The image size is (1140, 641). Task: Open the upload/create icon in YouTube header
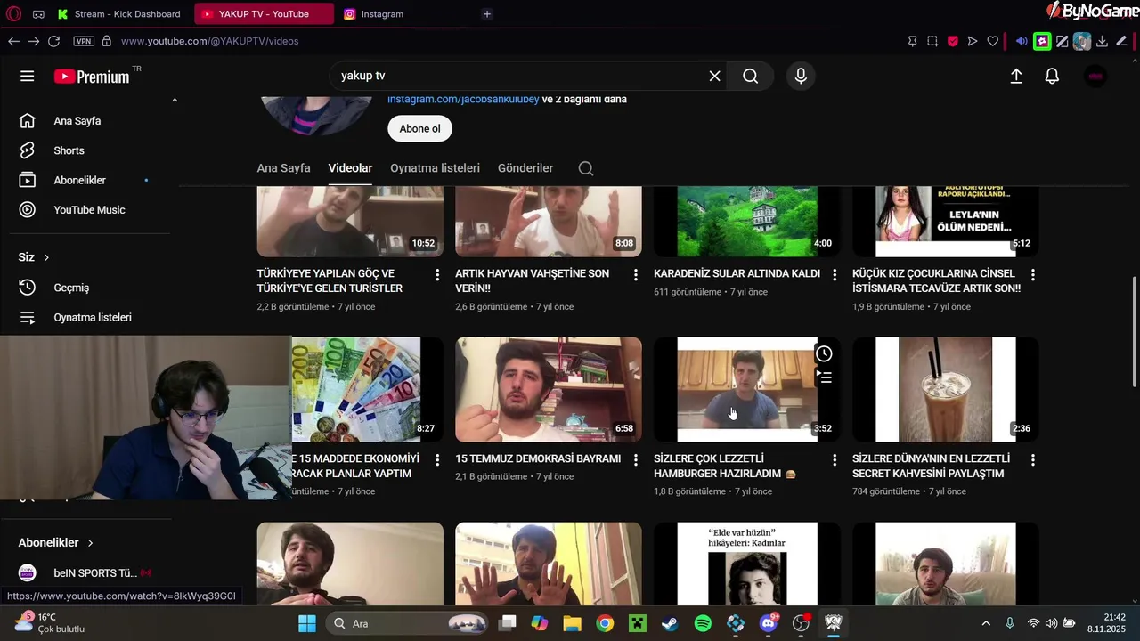(1016, 77)
